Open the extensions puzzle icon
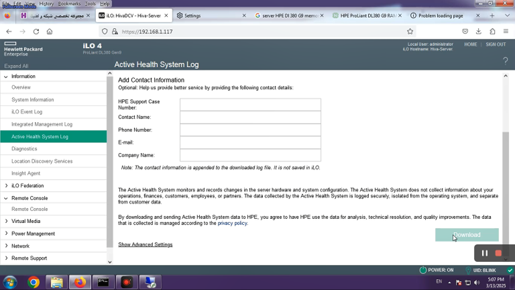Viewport: 515px width, 290px height. [x=492, y=32]
